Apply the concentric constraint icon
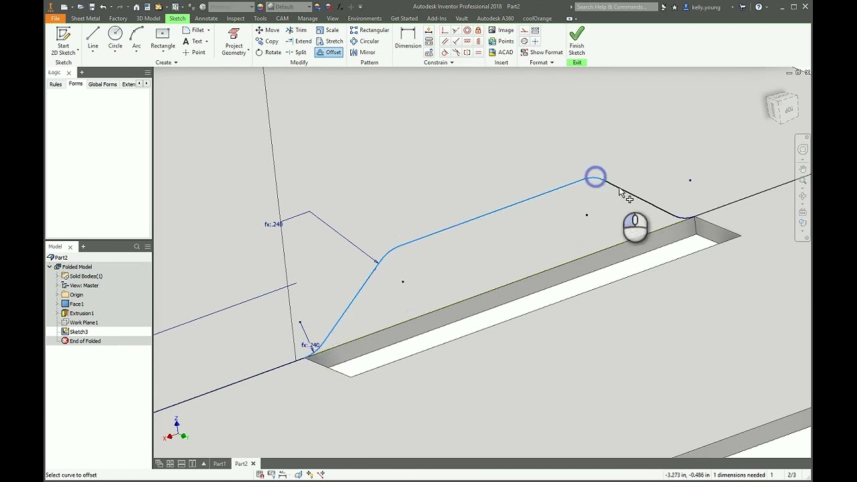 click(x=467, y=30)
